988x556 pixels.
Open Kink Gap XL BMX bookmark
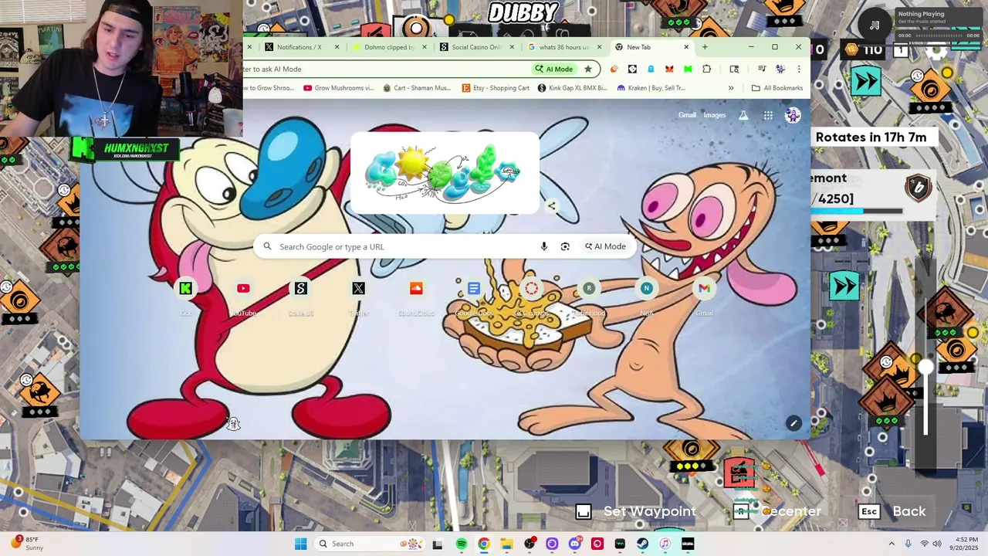pos(572,88)
